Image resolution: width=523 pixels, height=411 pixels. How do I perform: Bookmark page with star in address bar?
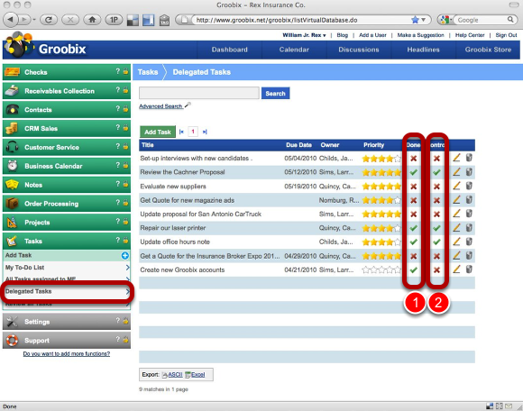[x=415, y=20]
